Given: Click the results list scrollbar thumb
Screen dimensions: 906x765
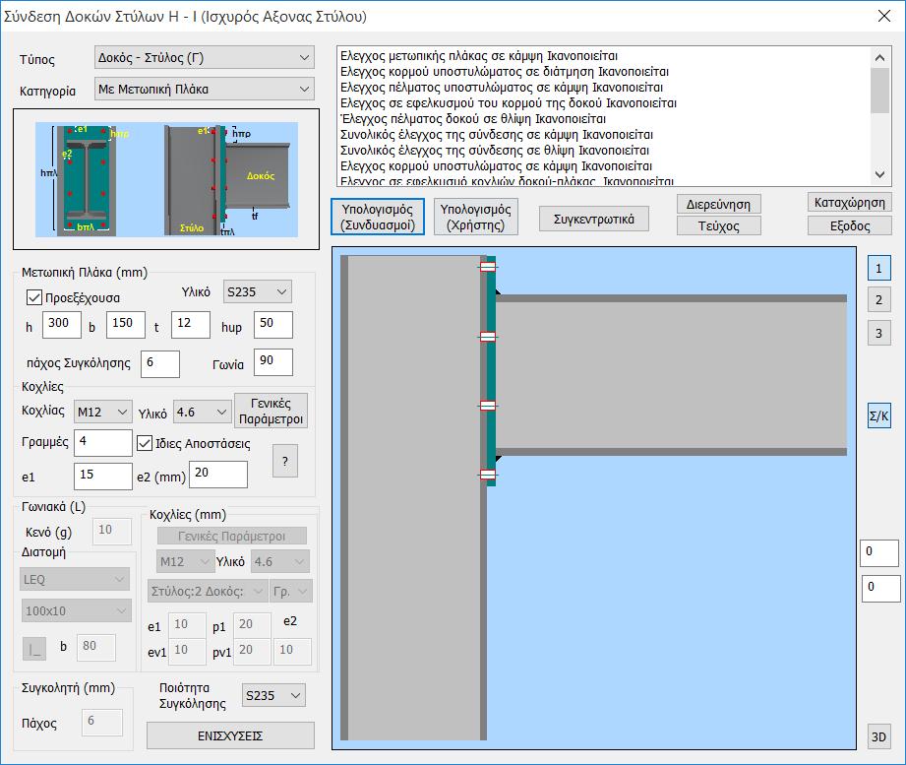Looking at the screenshot, I should point(879,91).
